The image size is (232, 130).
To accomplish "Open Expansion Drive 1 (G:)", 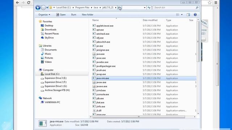I will [x=55, y=86].
